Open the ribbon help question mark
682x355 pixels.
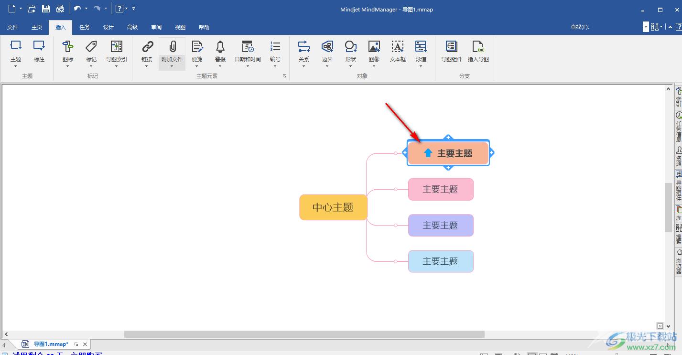pyautogui.click(x=678, y=27)
